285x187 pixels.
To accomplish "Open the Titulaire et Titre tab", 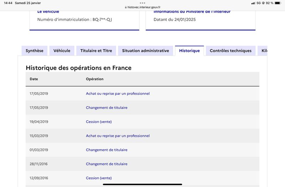I will 96,51.
